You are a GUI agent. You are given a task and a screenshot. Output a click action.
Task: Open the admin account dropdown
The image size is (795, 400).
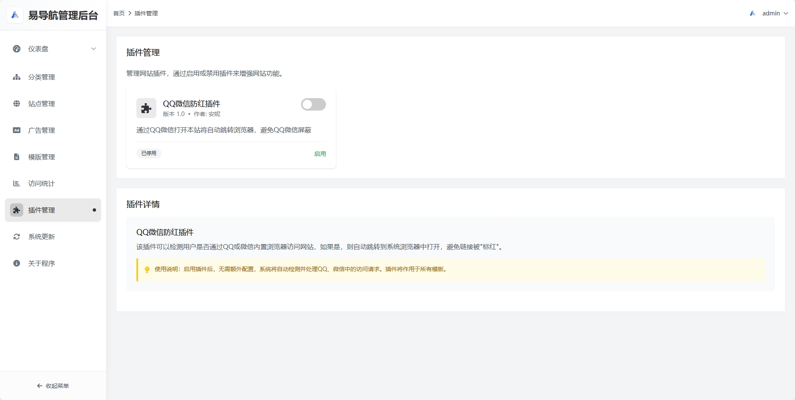click(772, 13)
